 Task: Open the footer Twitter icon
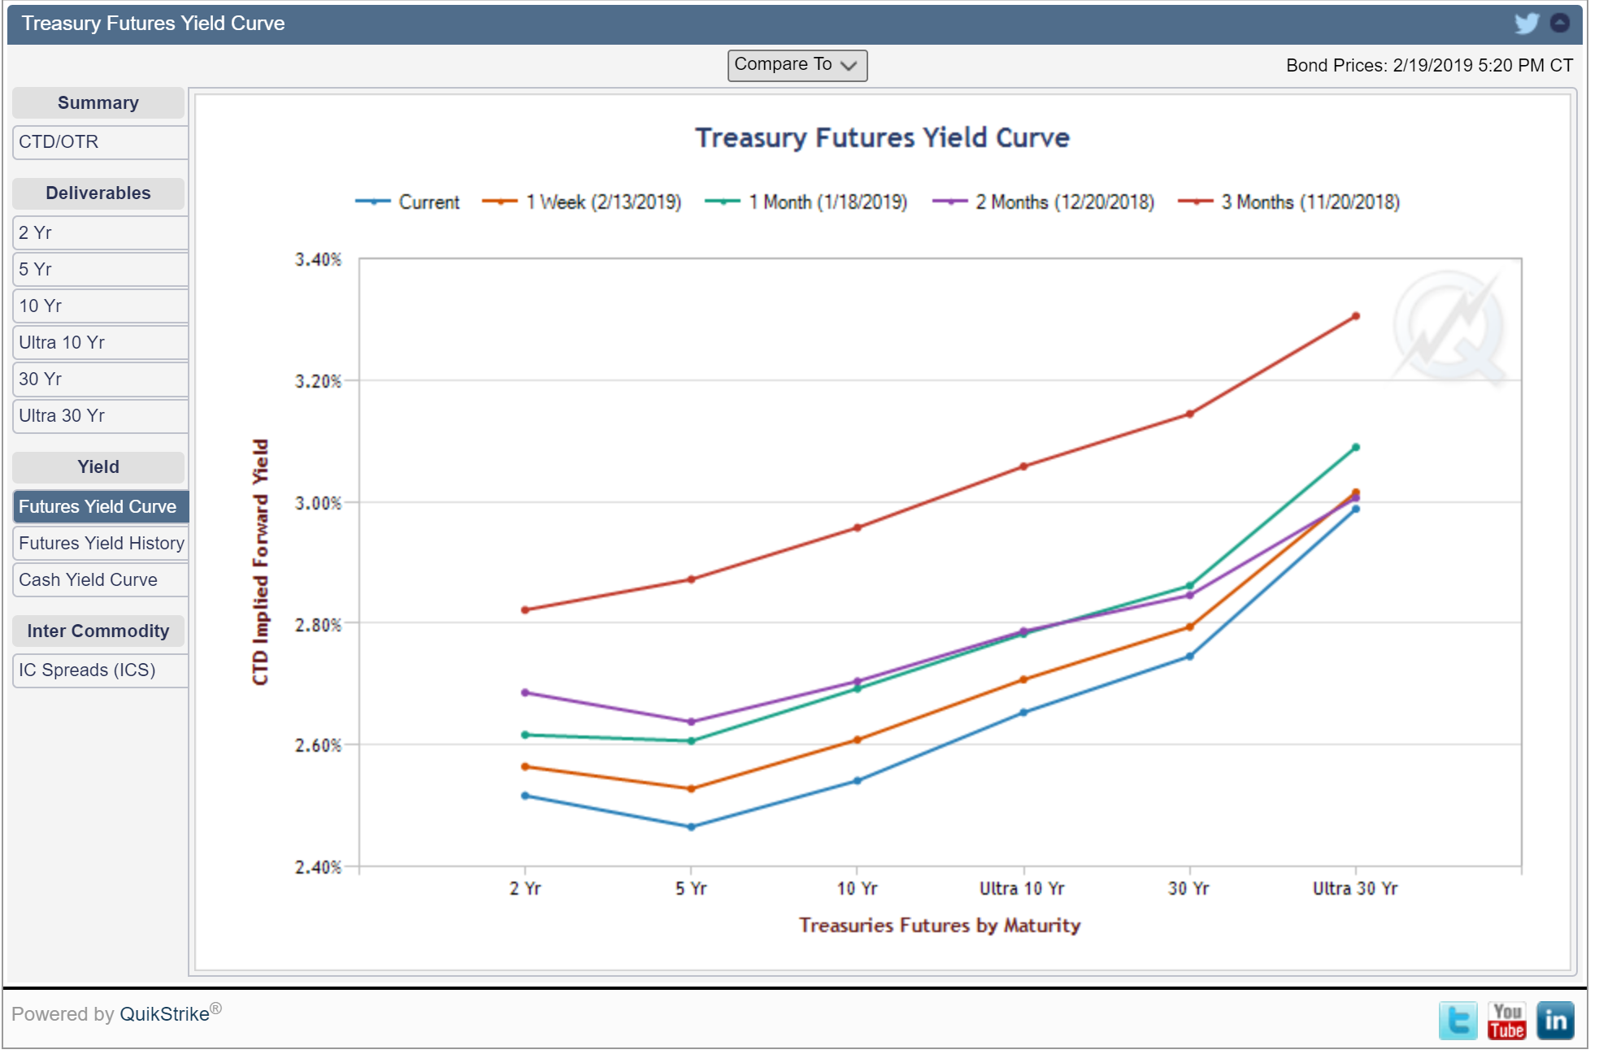pos(1458,1021)
